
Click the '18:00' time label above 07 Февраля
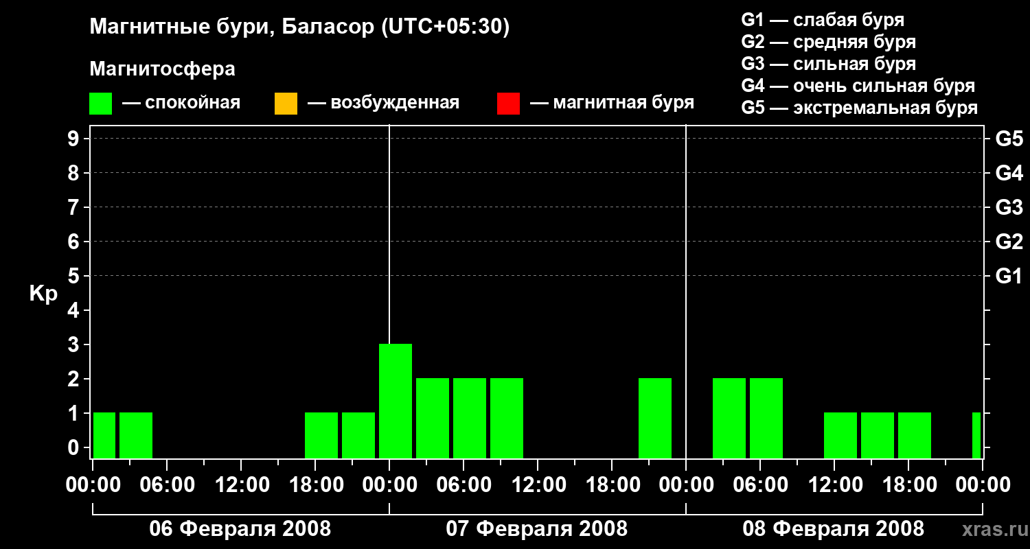(x=612, y=485)
